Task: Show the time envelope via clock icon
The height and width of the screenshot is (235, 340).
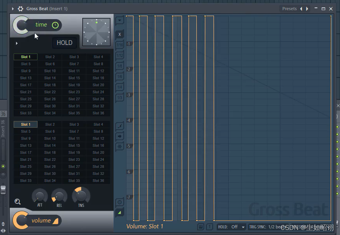Action: [x=119, y=202]
